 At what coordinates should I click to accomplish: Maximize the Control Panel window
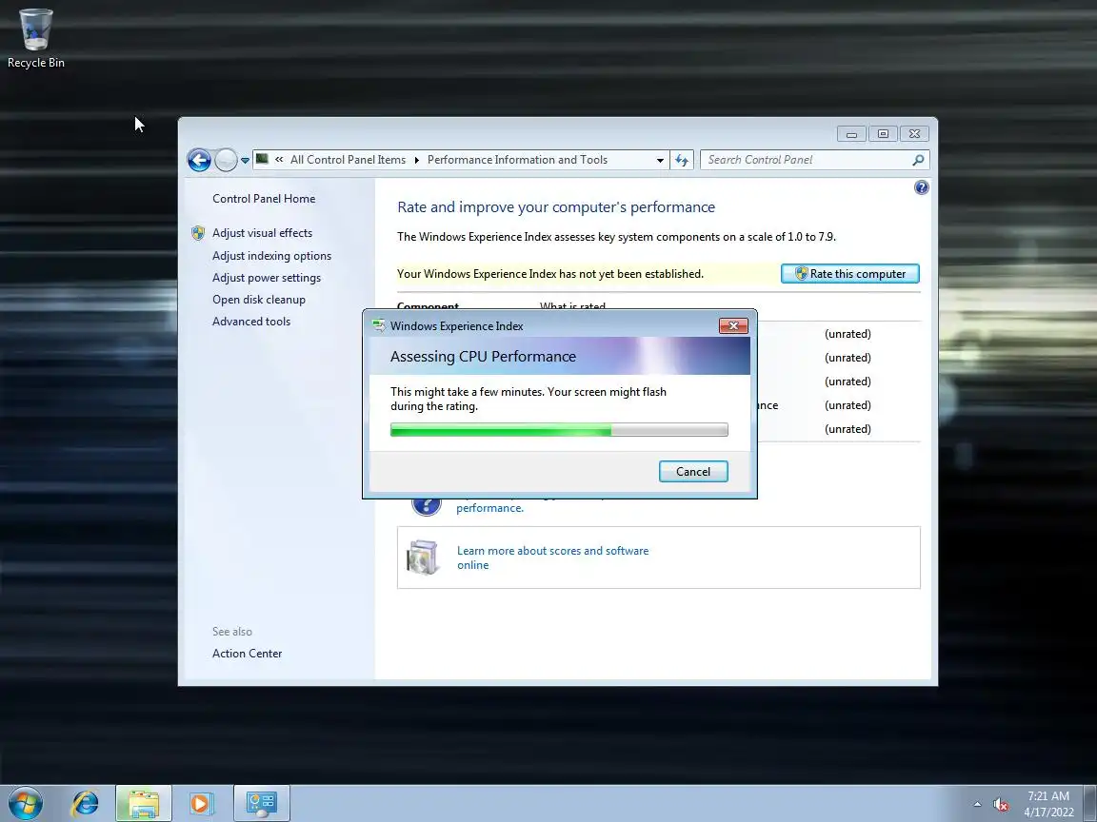coord(883,133)
